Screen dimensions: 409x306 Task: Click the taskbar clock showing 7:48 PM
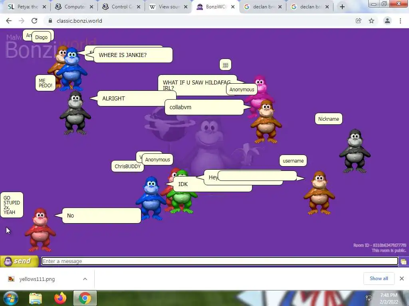click(389, 298)
